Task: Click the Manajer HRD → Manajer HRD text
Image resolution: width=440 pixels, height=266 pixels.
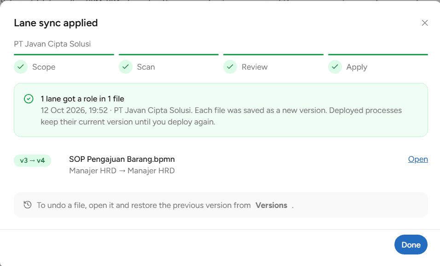Action: 122,171
